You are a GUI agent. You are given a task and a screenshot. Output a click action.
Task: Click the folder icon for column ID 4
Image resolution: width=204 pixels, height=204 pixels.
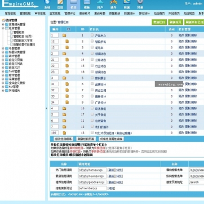click(x=64, y=54)
